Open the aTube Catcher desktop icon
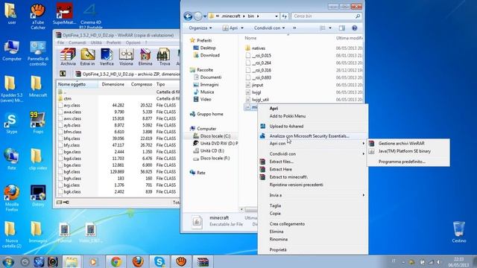The width and height of the screenshot is (477, 268). (38, 16)
